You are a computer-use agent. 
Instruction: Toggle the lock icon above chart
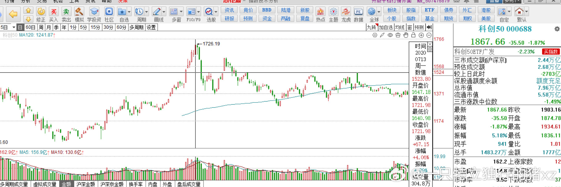(413, 35)
